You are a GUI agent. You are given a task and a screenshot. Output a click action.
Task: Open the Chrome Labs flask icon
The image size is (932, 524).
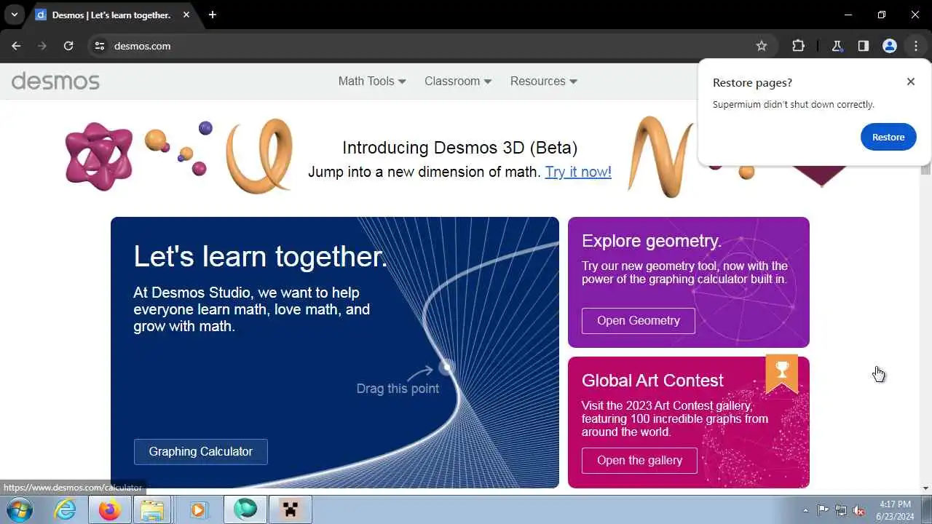[837, 46]
